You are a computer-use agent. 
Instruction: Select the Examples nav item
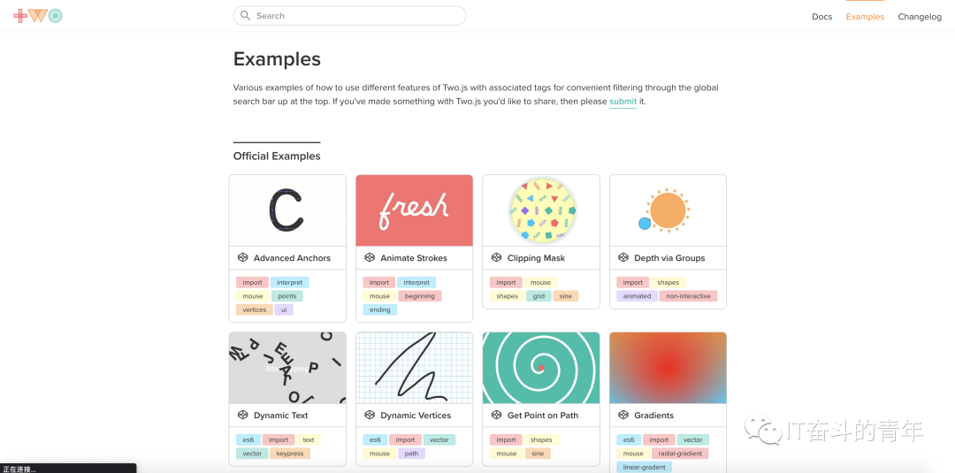pyautogui.click(x=865, y=17)
